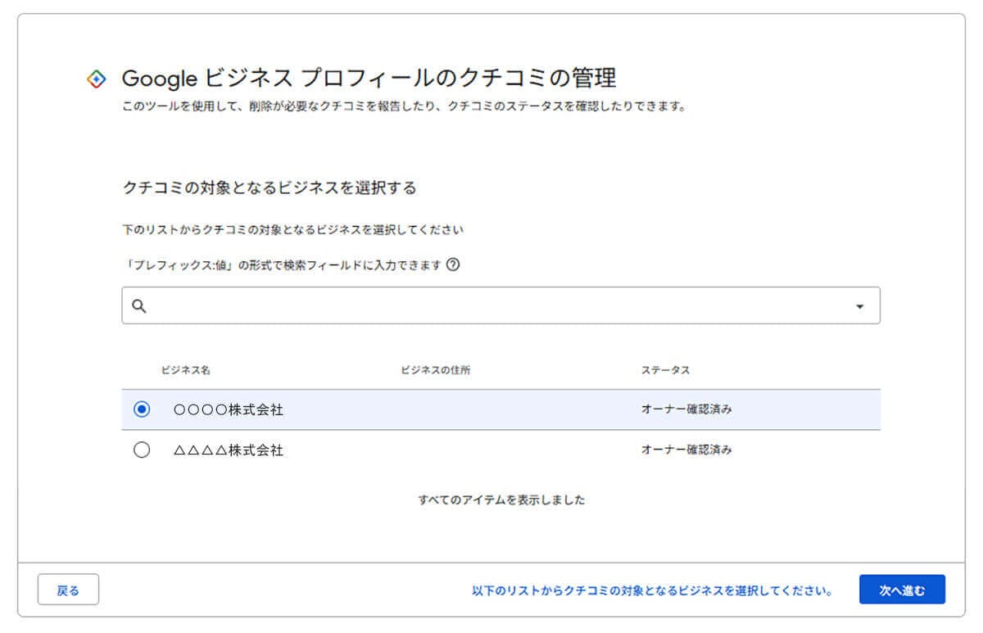Select the △△△△株式会社 radio button
The width and height of the screenshot is (983, 633).
142,449
